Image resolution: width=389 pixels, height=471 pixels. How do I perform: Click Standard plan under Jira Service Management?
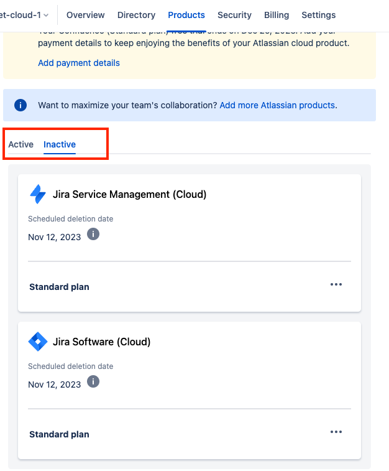pos(59,287)
